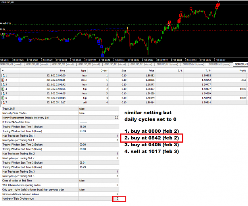Viewport: 248px width, 206px height.
Task: Click the '3 Feb 04:25' time axis label
Action: (18, 60)
